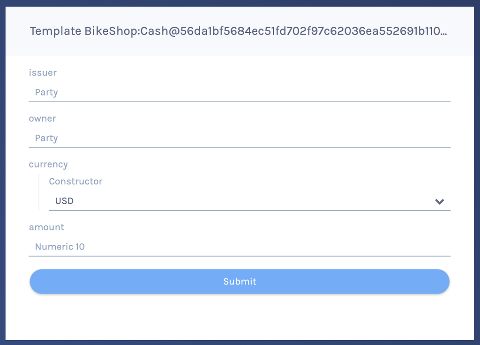The image size is (480, 345).
Task: Click the currency section label
Action: 48,165
